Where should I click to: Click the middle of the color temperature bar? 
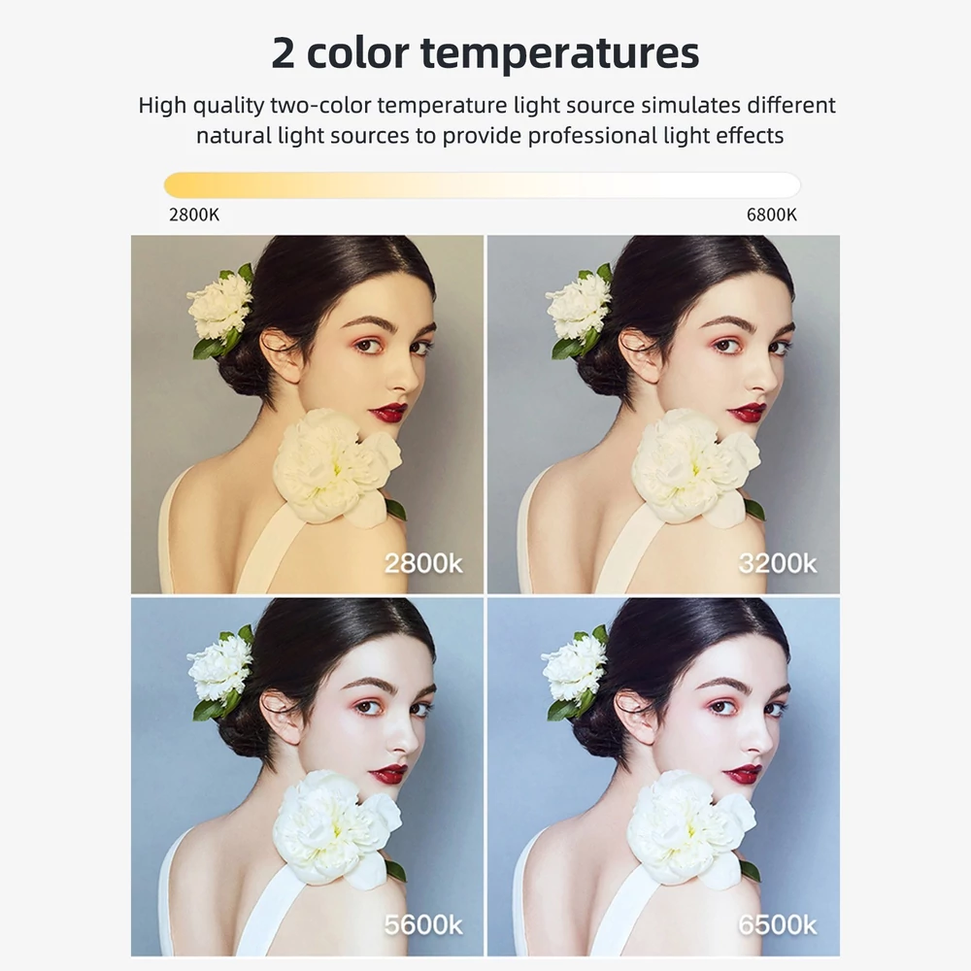pos(483,185)
